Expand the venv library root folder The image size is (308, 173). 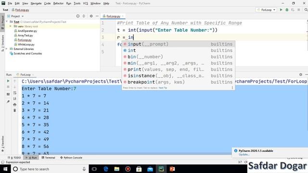coord(11,26)
